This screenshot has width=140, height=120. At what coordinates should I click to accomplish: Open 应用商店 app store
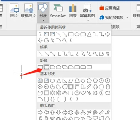[110, 8]
